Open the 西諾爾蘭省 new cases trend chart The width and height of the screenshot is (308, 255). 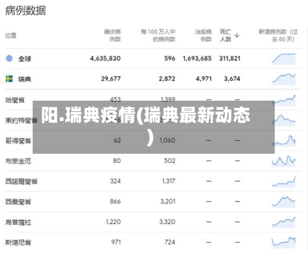click(284, 181)
